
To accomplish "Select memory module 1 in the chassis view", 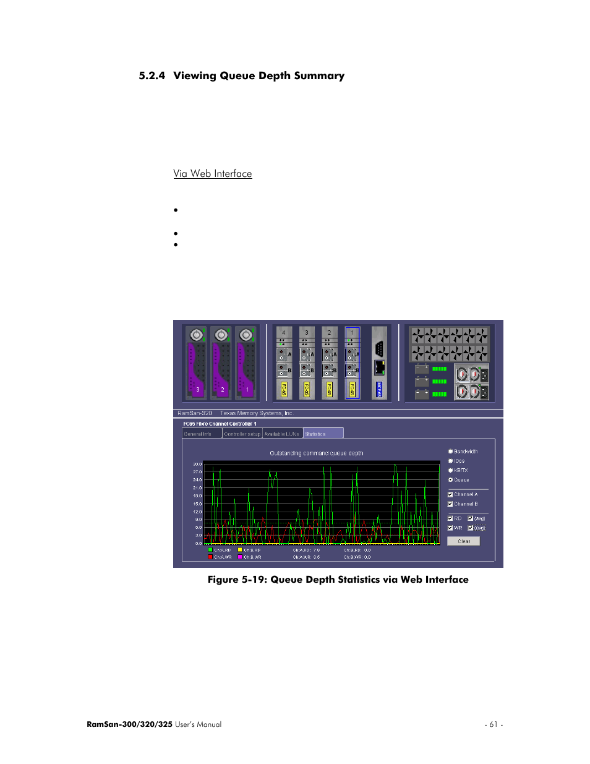I will click(246, 363).
